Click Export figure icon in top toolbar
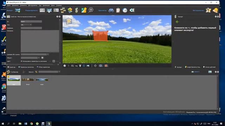Viewport: 225px width, 126px height. [x=77, y=10]
